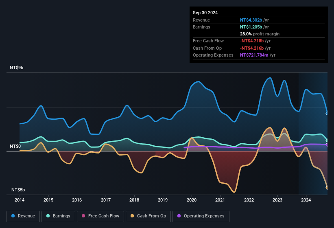Click the -NT$4.216b cash from op value
334x228 pixels.
click(252, 48)
